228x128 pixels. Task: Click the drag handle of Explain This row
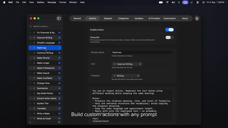pos(30,103)
